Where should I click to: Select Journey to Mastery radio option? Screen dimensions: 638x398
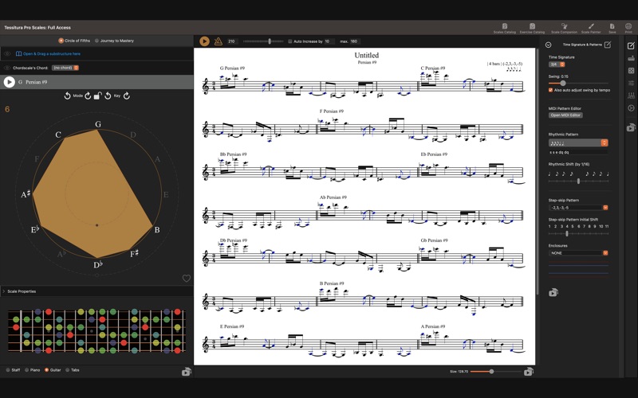(x=96, y=41)
